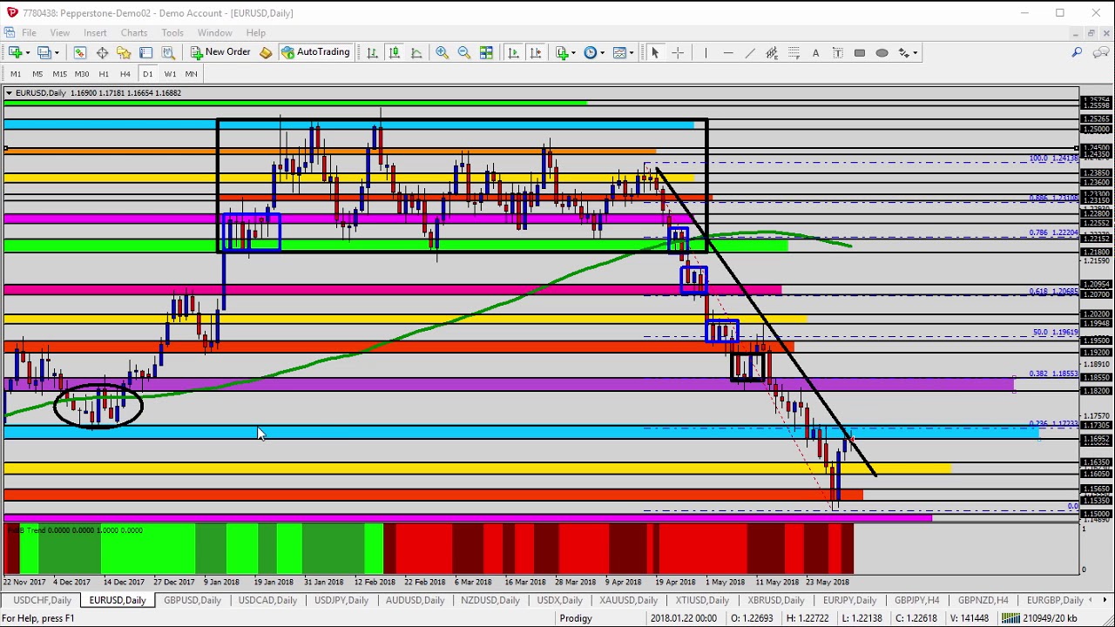Viewport: 1115px width, 627px height.
Task: Open the MetaEditor book icon
Action: [266, 52]
